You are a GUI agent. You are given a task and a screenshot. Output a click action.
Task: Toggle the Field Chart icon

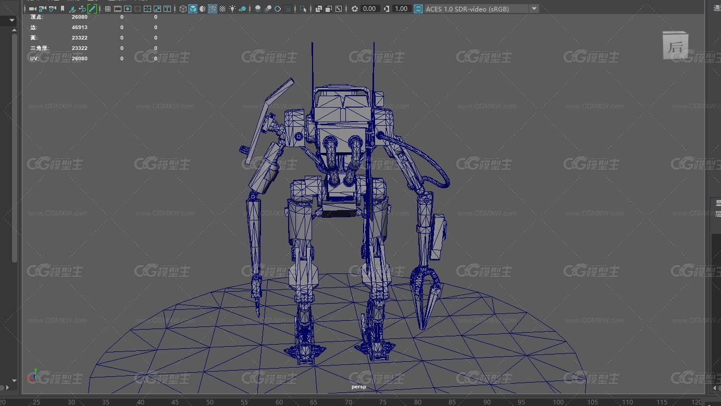coord(147,9)
